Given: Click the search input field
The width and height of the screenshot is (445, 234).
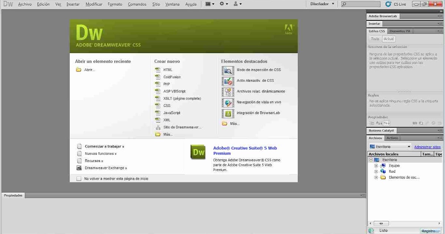Looking at the screenshot, I should (360, 4).
